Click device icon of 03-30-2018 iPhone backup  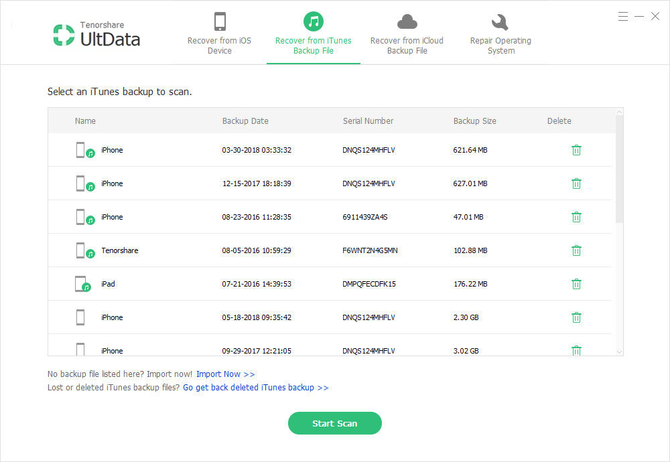tap(85, 150)
